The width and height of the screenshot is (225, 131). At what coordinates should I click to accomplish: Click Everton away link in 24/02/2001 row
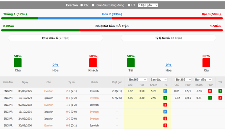click(94, 119)
